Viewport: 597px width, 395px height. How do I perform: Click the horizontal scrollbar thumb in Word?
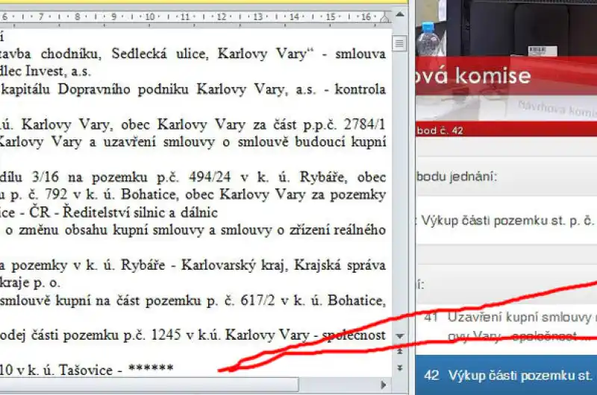(149, 385)
